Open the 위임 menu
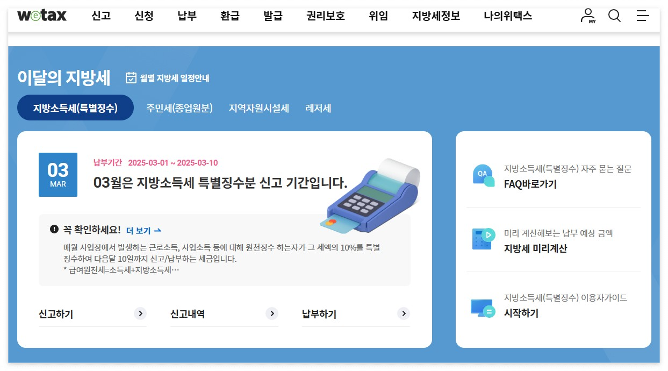 pos(378,16)
